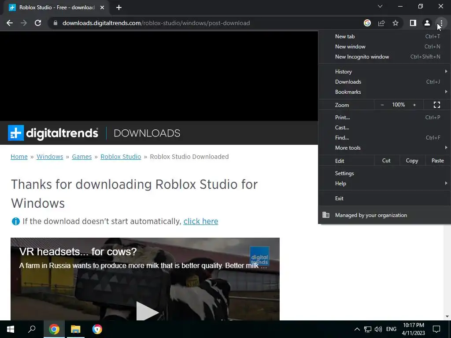Click the 'click here' download link
Image resolution: width=451 pixels, height=338 pixels.
coord(201,221)
